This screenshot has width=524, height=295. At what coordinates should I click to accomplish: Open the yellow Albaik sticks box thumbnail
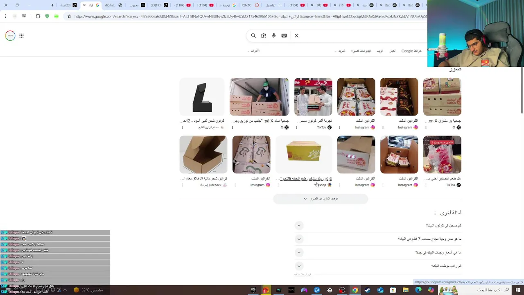(304, 154)
